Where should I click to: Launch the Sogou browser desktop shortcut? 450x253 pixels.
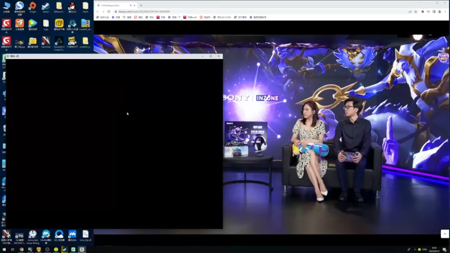20,7
